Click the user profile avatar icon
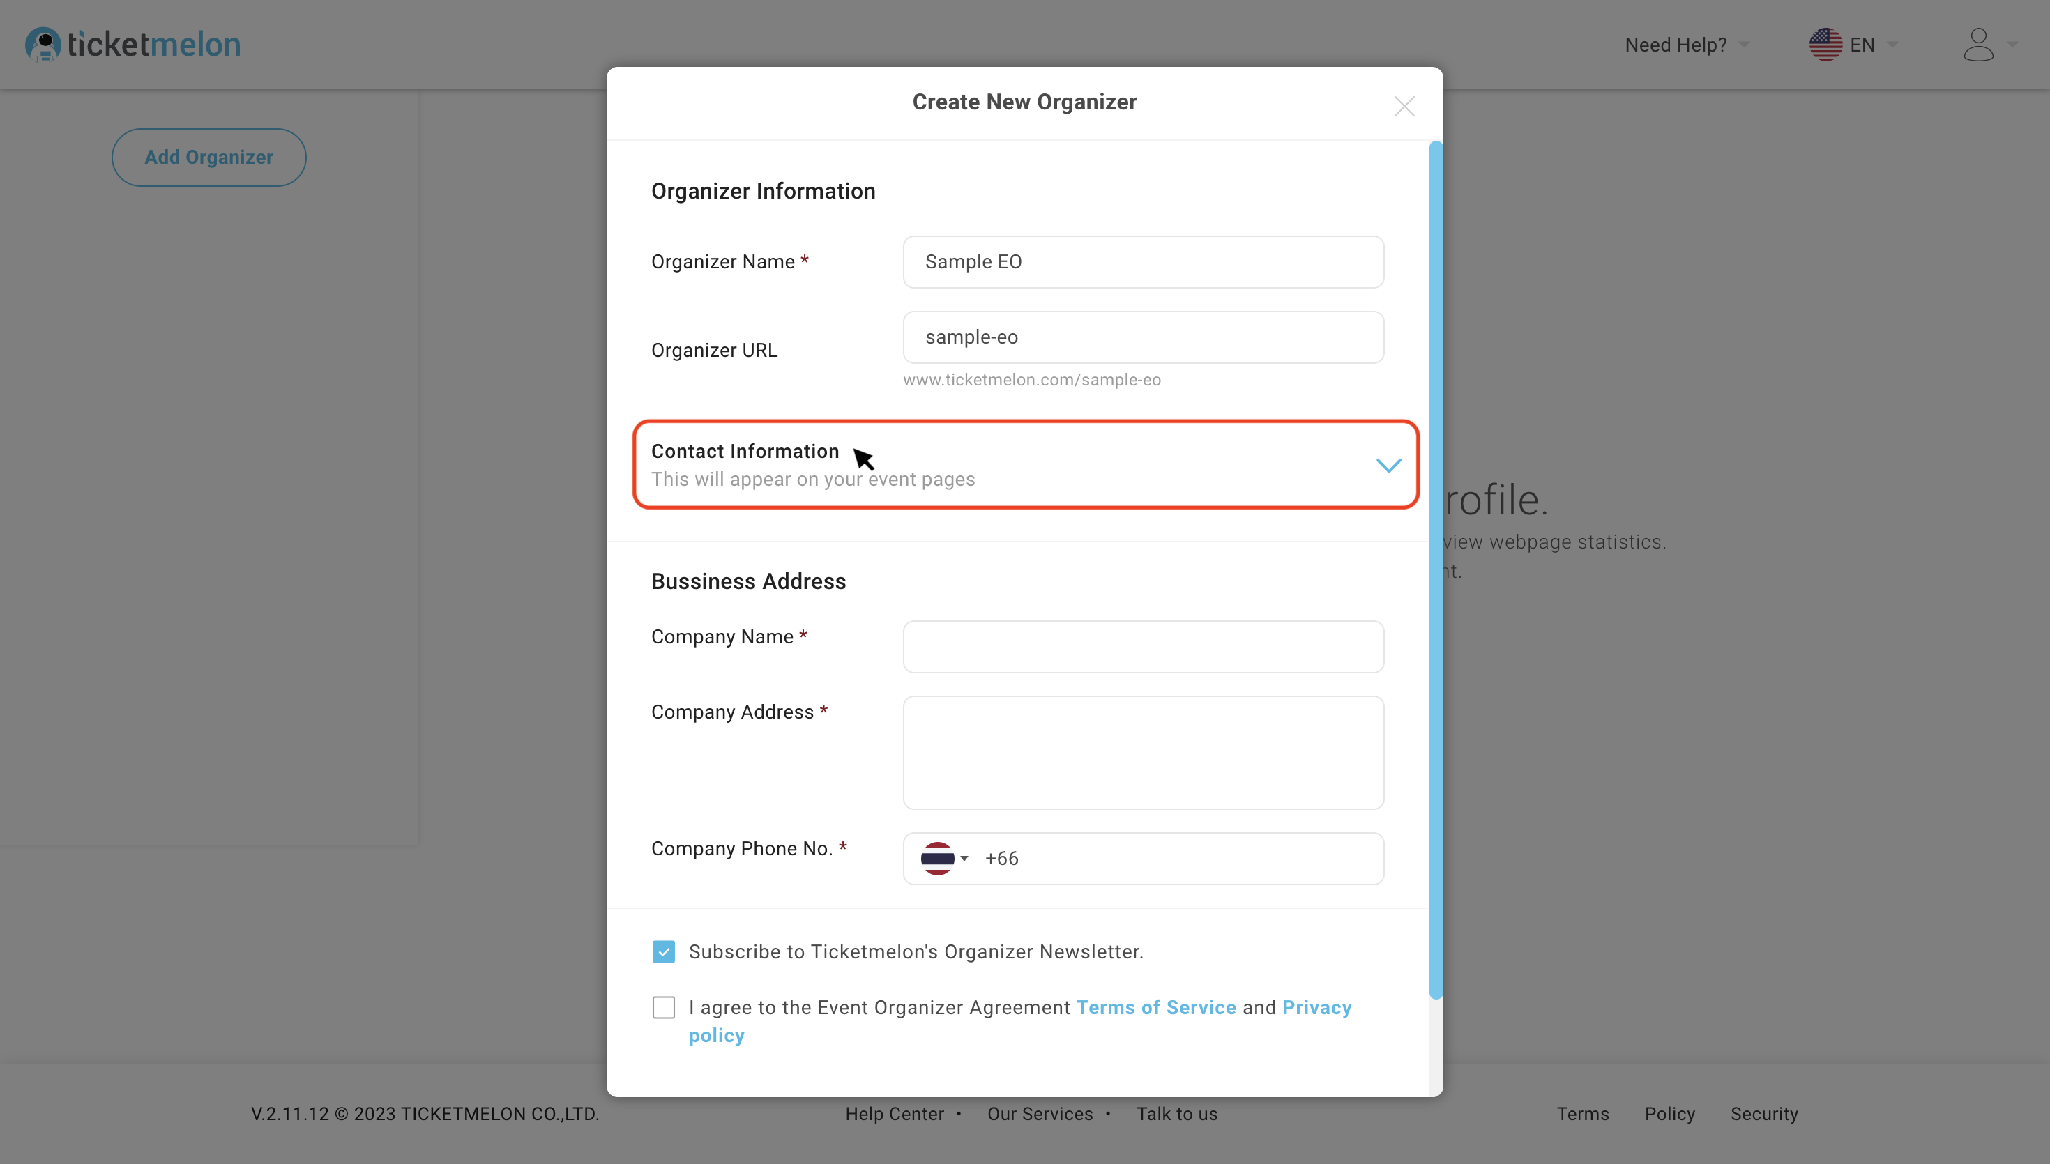This screenshot has height=1164, width=2050. pos(1978,45)
